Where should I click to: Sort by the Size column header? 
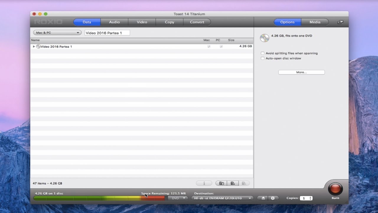(x=231, y=40)
